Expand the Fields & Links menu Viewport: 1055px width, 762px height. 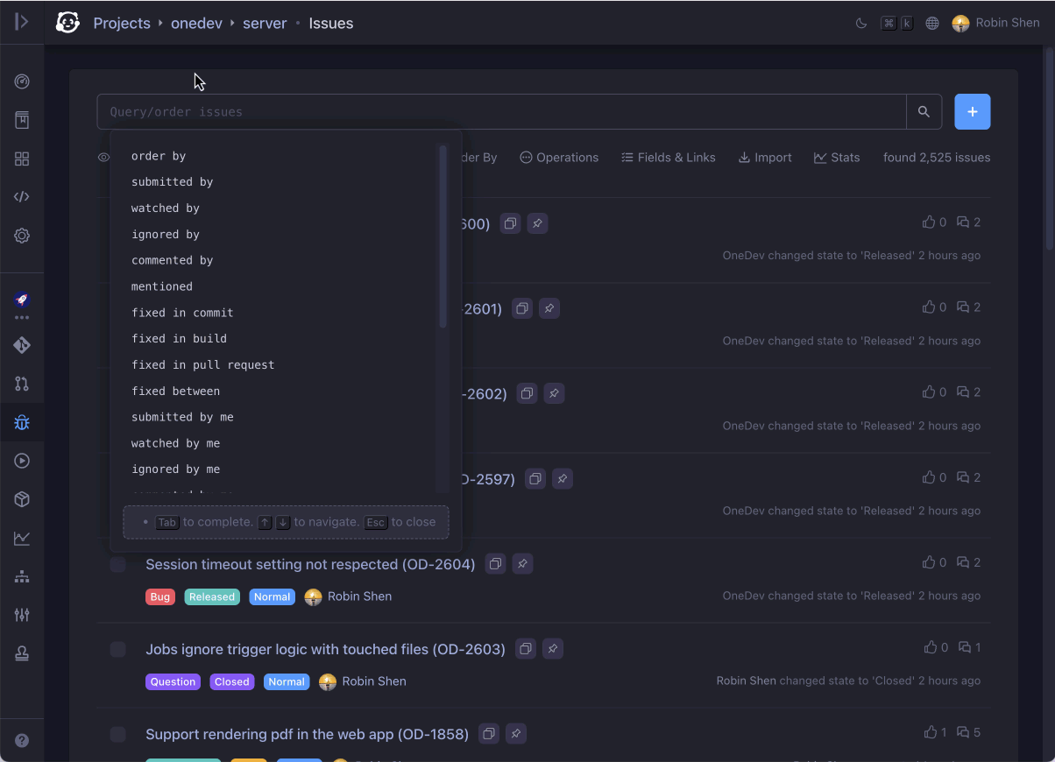669,158
